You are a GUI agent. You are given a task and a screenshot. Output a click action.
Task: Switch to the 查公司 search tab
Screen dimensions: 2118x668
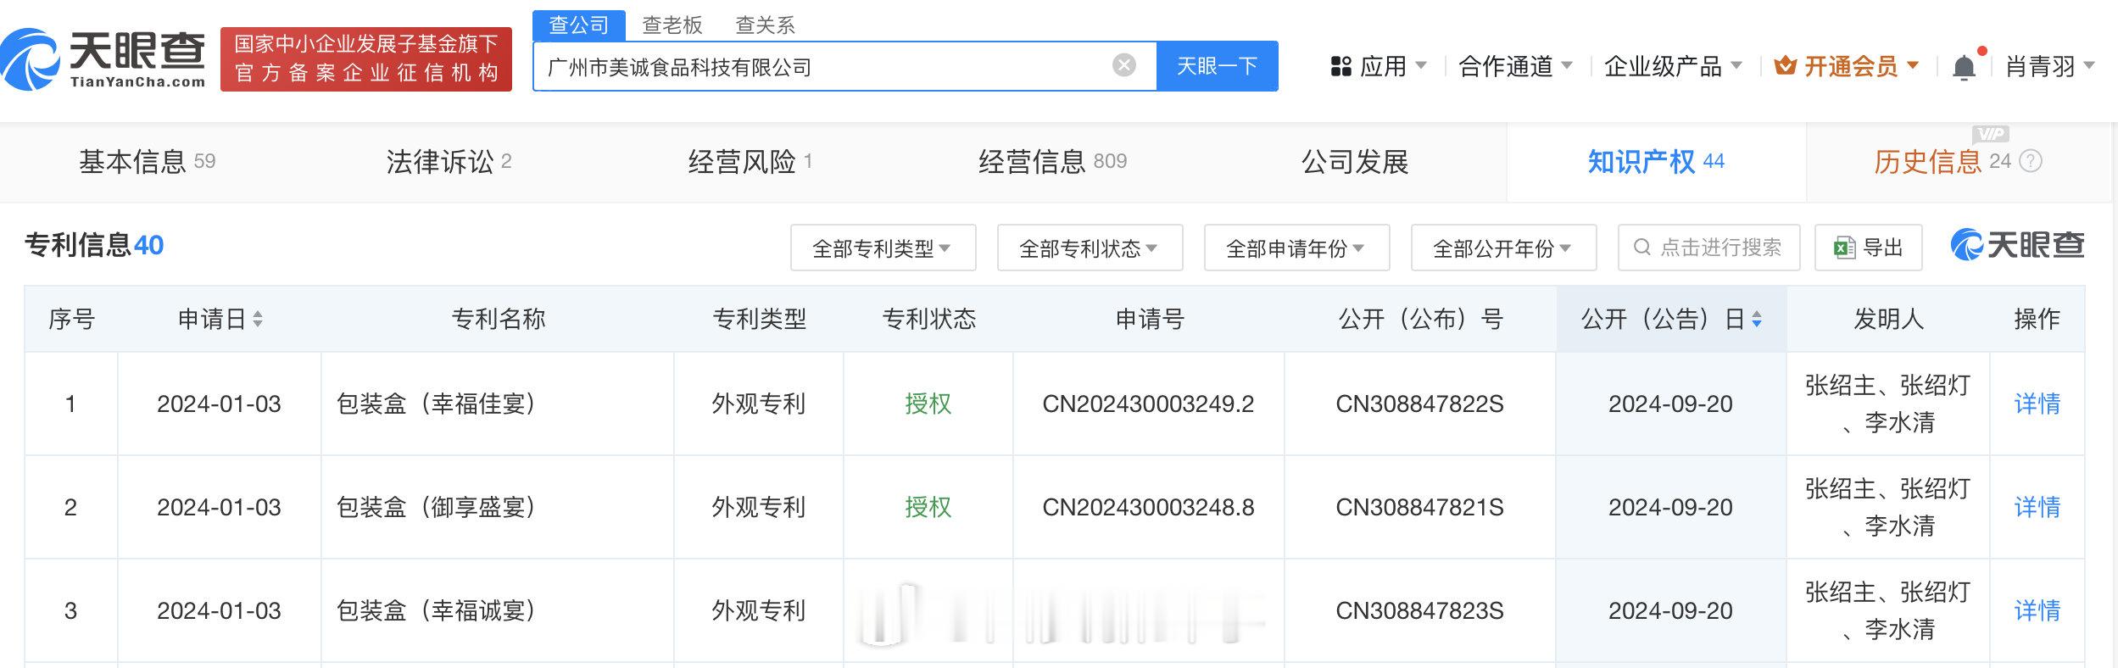(579, 25)
